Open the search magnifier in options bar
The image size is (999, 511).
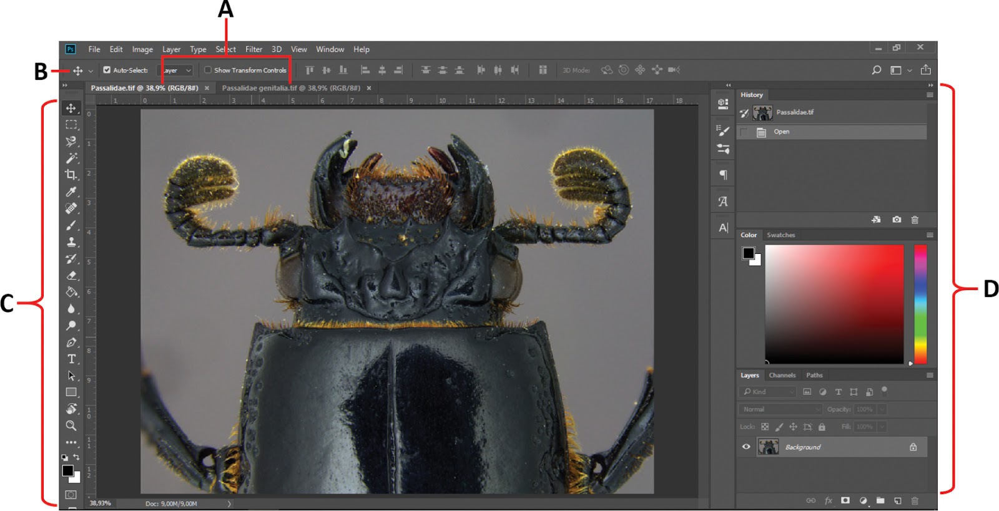point(877,70)
